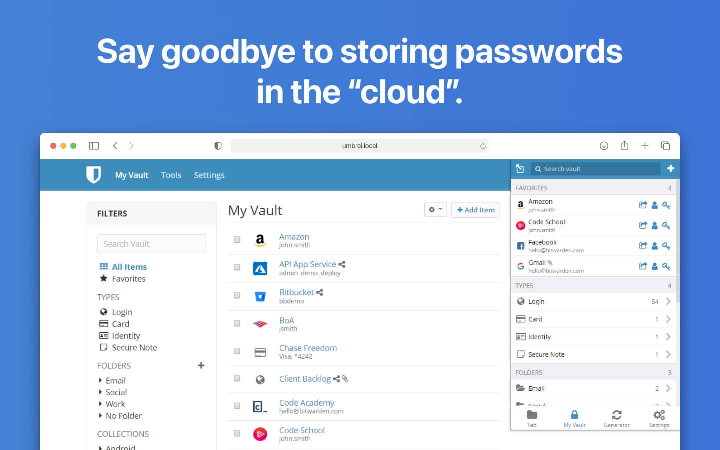Open Tools in top navigation
720x450 pixels.
(x=171, y=175)
